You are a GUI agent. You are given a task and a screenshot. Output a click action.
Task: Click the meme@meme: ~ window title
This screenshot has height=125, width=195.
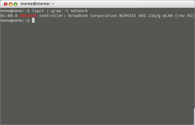[37, 4]
